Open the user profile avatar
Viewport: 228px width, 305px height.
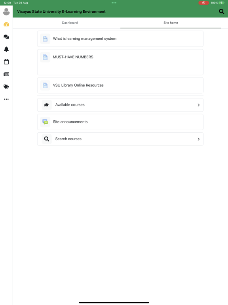6,12
